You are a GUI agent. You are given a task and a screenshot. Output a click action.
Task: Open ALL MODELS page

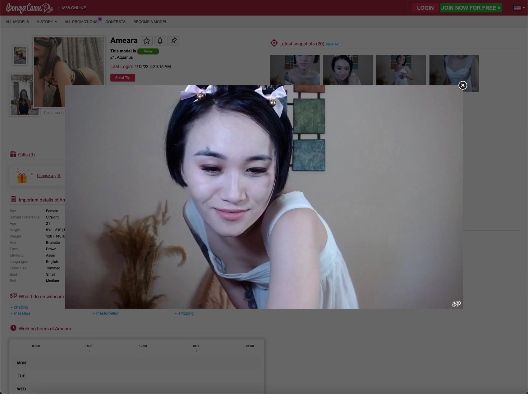click(17, 22)
